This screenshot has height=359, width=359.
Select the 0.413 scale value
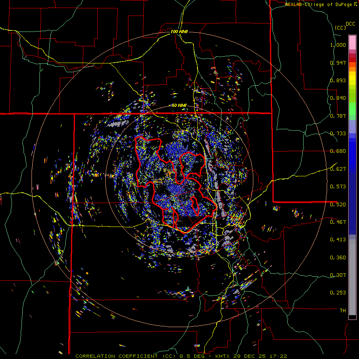[338, 240]
